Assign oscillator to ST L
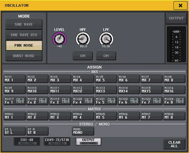Screen dimensions: 189x153 [15, 131]
